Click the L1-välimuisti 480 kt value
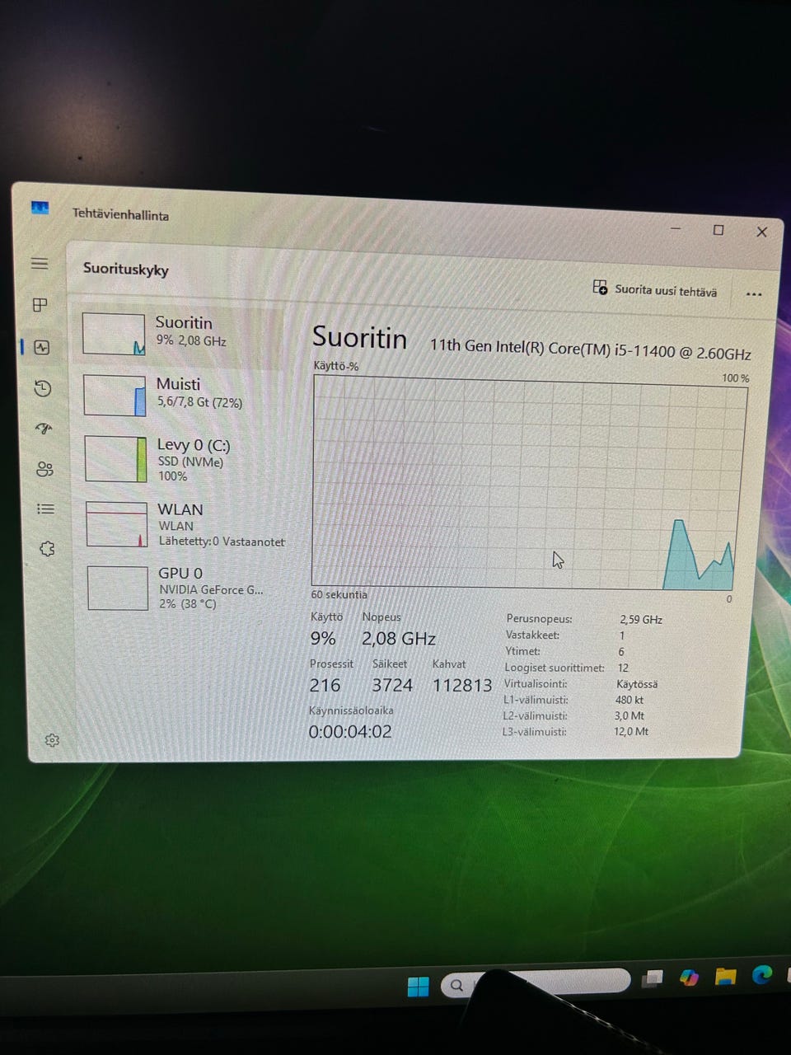The image size is (791, 1055). click(630, 700)
